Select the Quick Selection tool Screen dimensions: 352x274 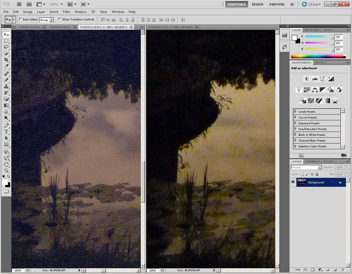(6, 53)
